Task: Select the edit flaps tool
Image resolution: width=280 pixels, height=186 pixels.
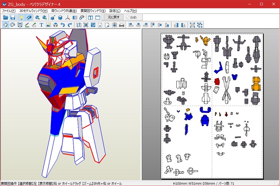Action: pos(34,25)
